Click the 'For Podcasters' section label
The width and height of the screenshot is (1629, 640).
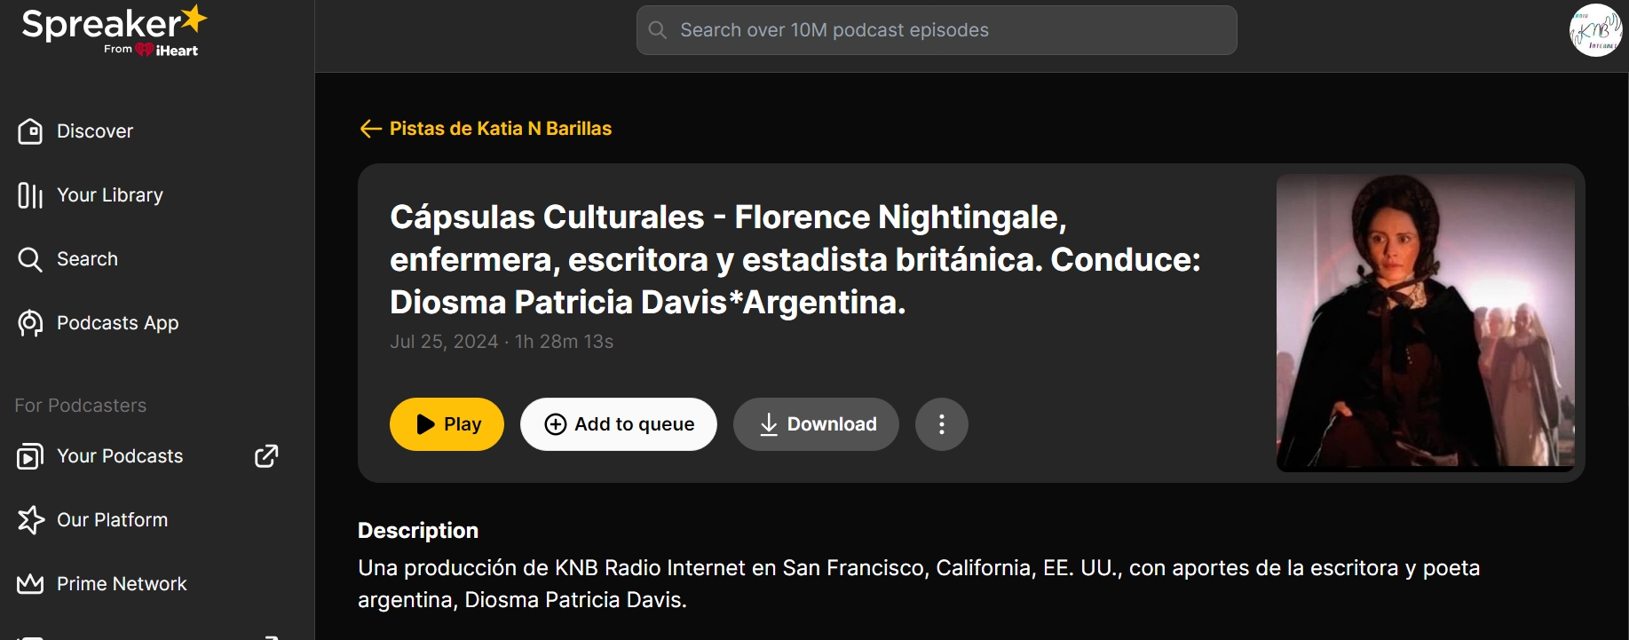[81, 406]
